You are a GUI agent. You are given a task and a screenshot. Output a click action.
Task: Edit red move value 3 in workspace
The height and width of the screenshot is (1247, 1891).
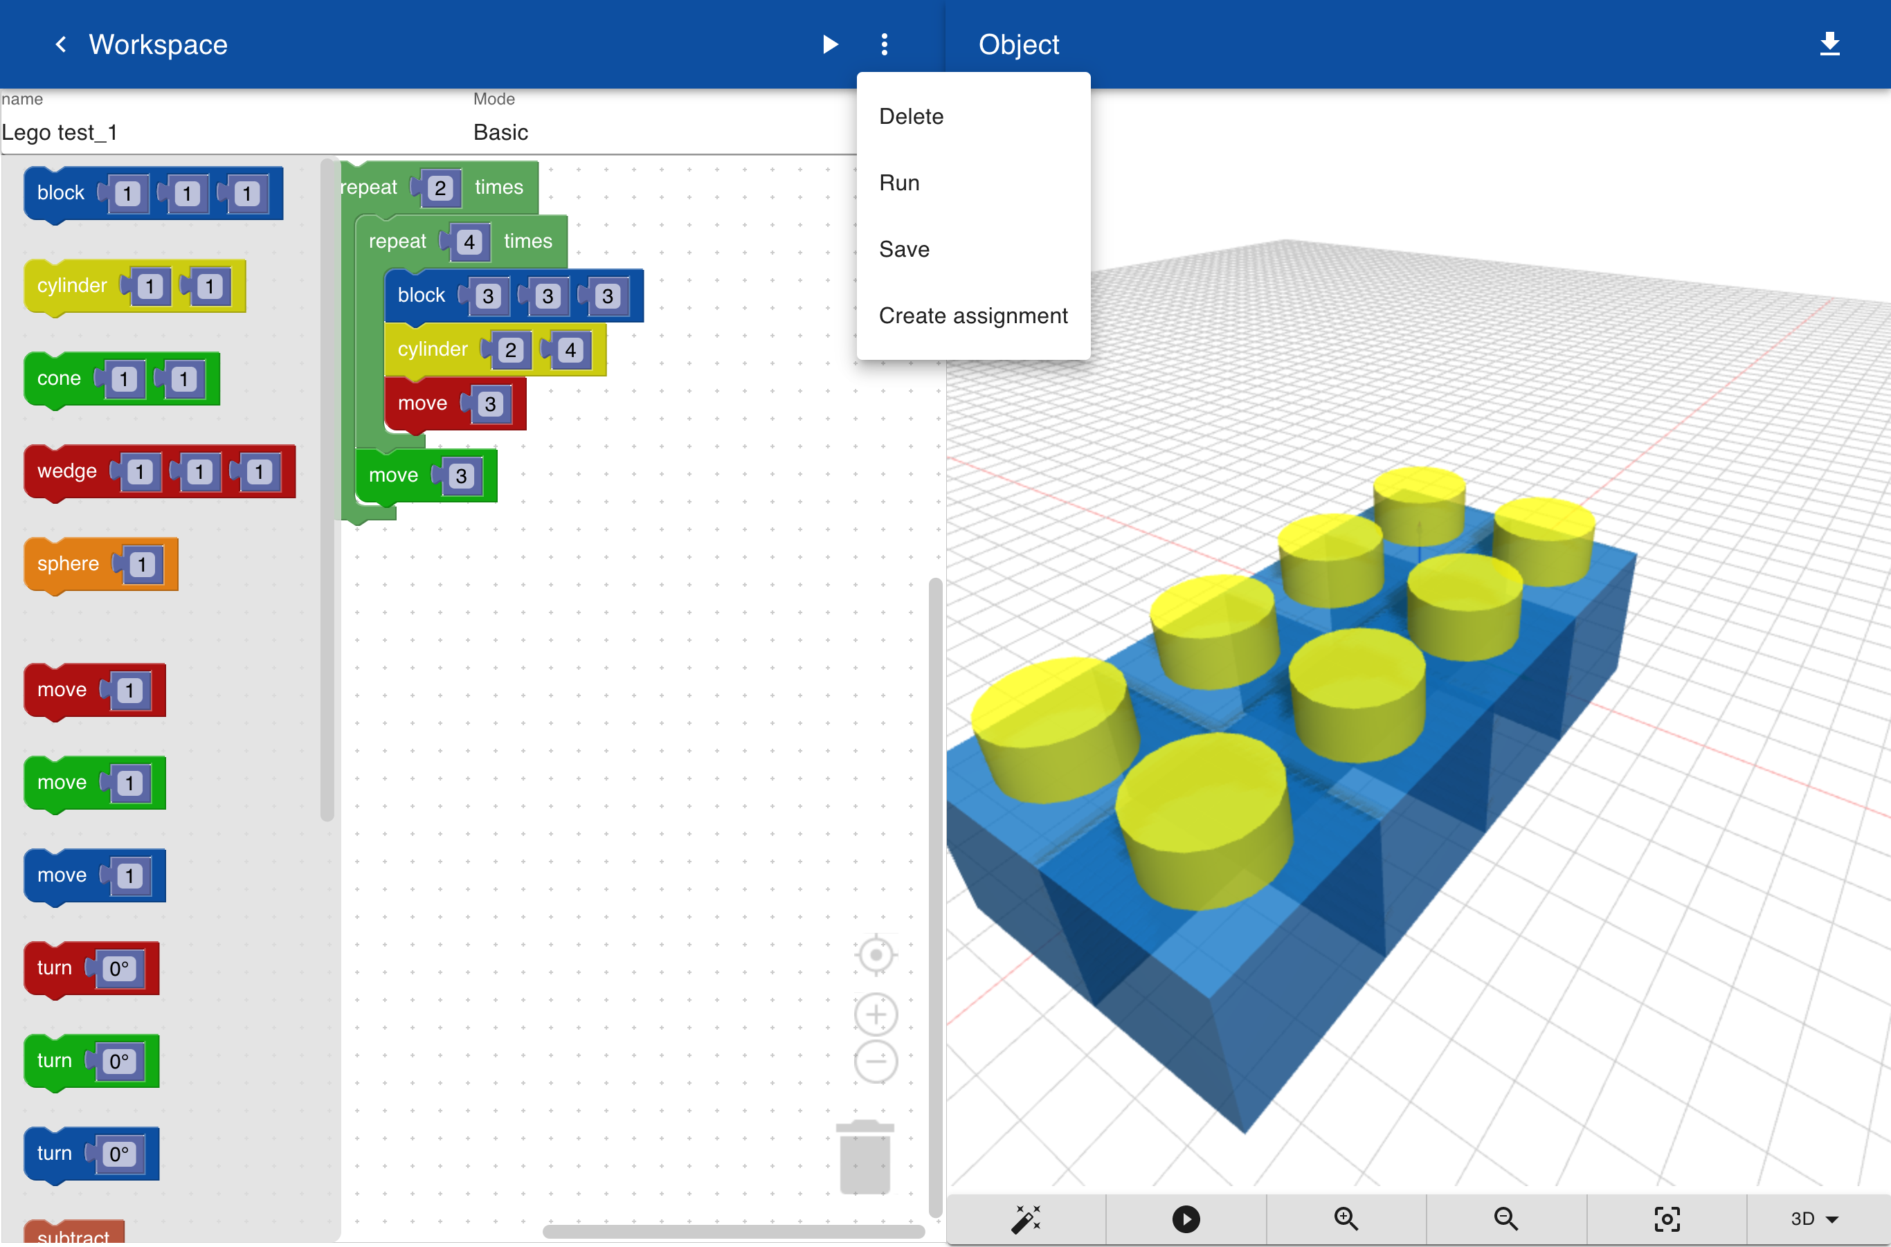tap(490, 405)
